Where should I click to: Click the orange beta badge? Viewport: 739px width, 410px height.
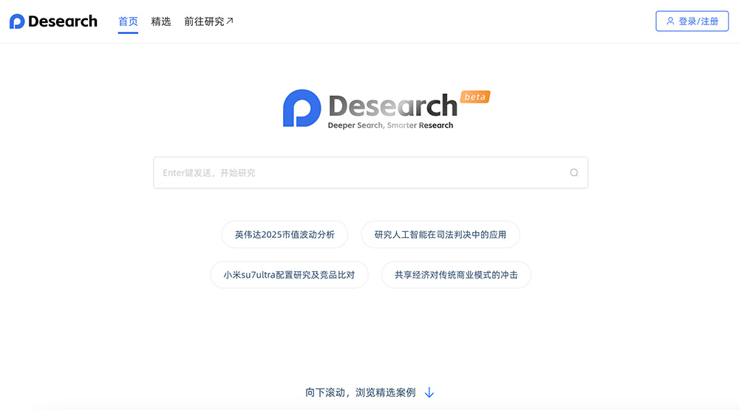(x=475, y=97)
